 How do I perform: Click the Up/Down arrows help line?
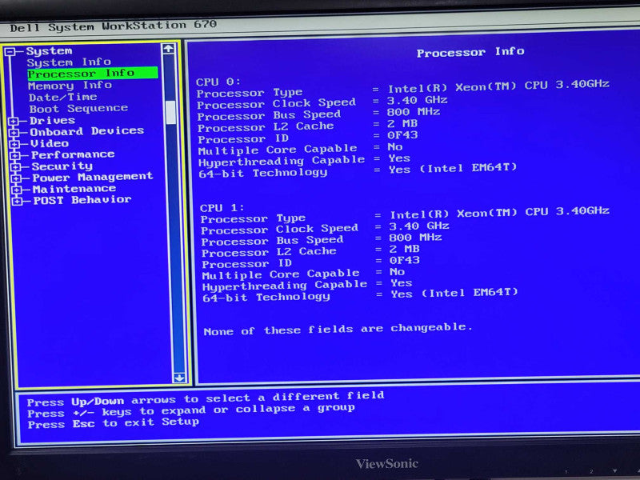206,398
